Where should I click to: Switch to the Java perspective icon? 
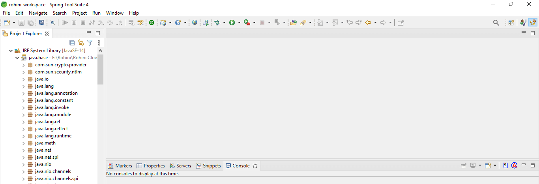tap(524, 23)
